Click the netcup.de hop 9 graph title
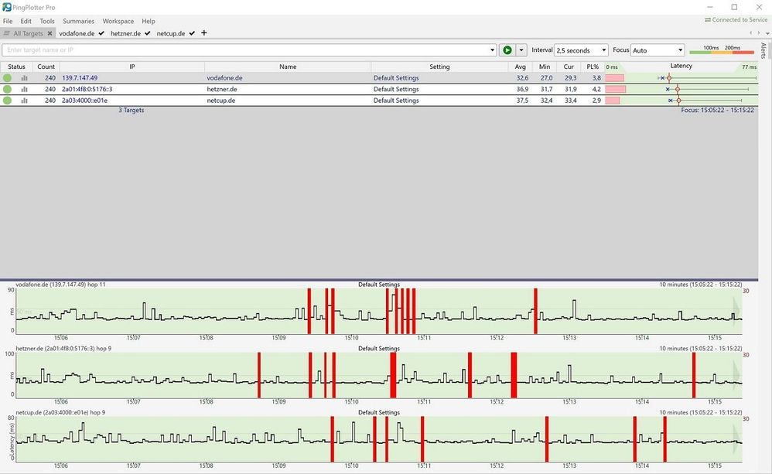Viewport: 772px width, 474px height. (60, 412)
